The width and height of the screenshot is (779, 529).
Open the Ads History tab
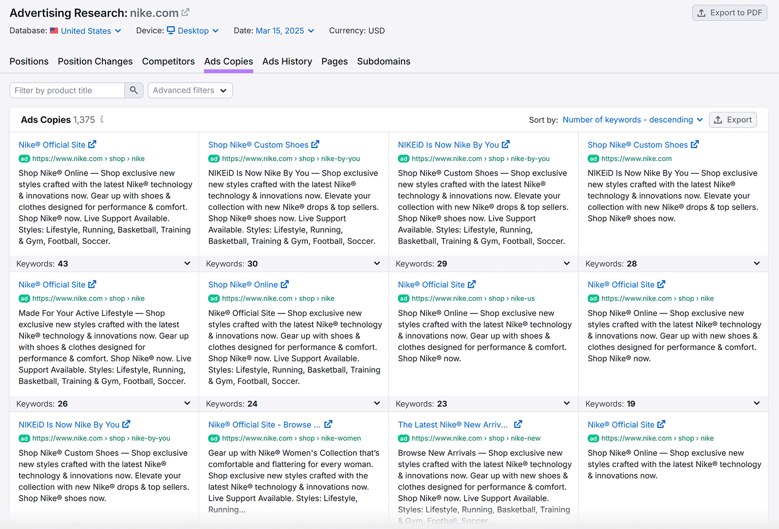tap(287, 61)
